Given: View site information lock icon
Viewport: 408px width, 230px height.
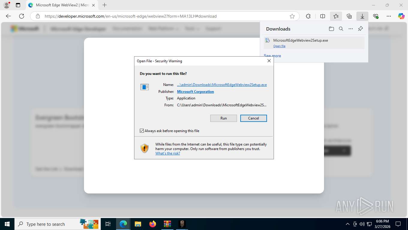Looking at the screenshot, I should pos(38,16).
